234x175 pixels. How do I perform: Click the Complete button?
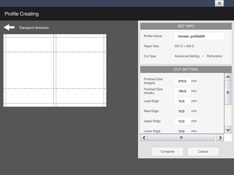click(x=167, y=151)
